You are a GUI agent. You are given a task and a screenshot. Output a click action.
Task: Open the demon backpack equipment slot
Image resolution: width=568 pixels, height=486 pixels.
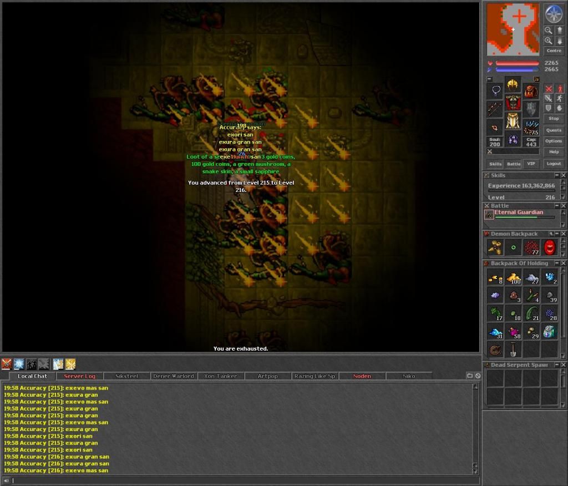click(x=531, y=90)
